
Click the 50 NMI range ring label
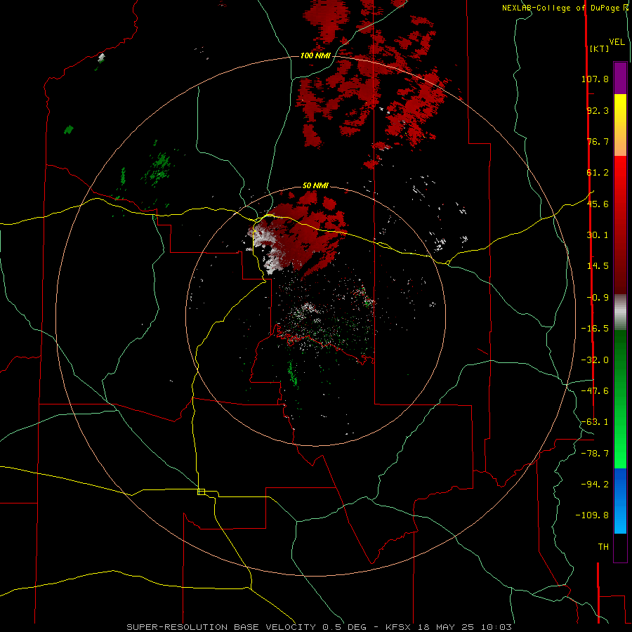(315, 186)
